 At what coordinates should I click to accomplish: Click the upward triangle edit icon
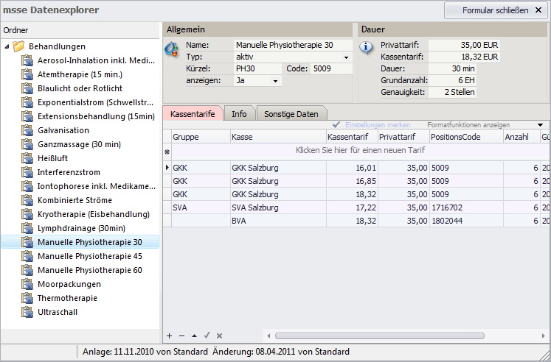point(194,336)
